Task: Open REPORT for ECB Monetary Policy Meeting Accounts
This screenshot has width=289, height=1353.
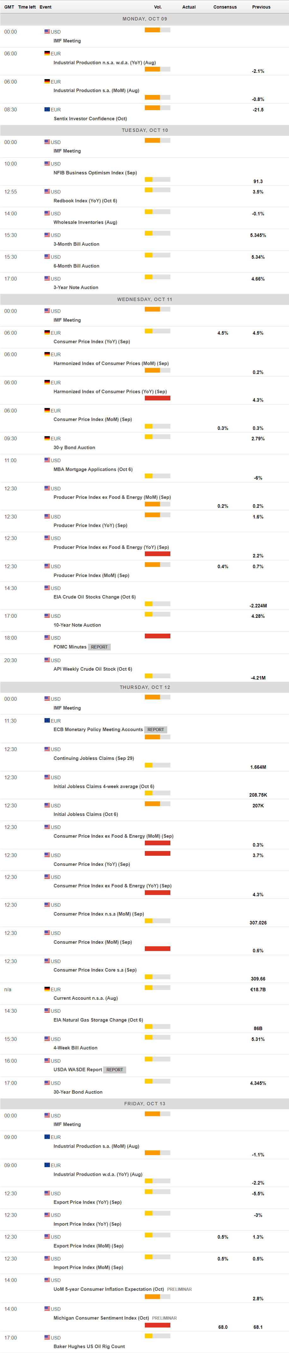Action: coord(156,730)
